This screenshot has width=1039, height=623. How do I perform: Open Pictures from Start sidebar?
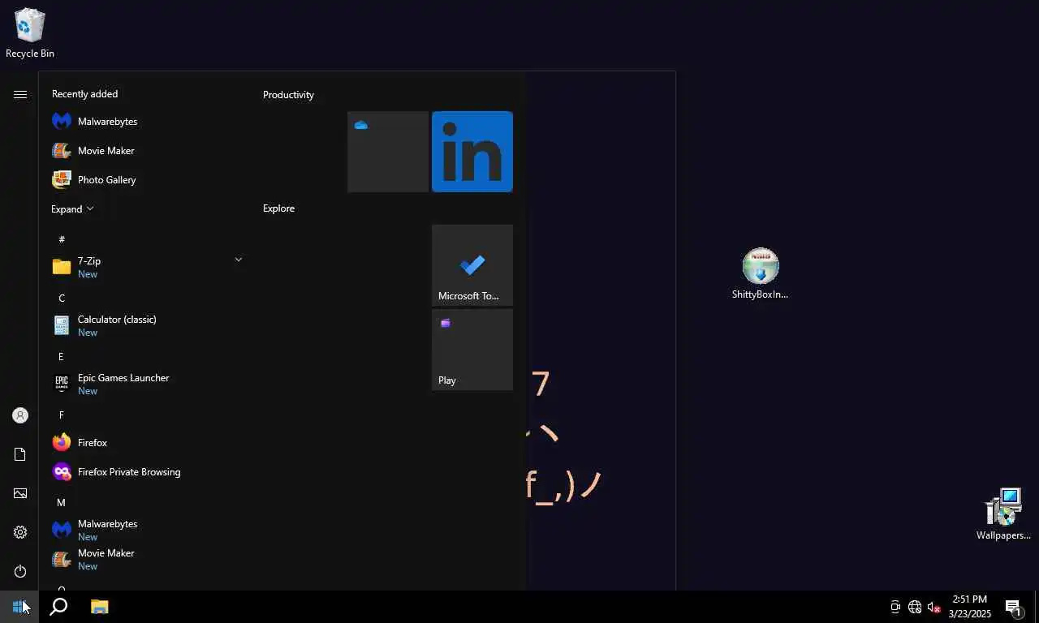20,493
